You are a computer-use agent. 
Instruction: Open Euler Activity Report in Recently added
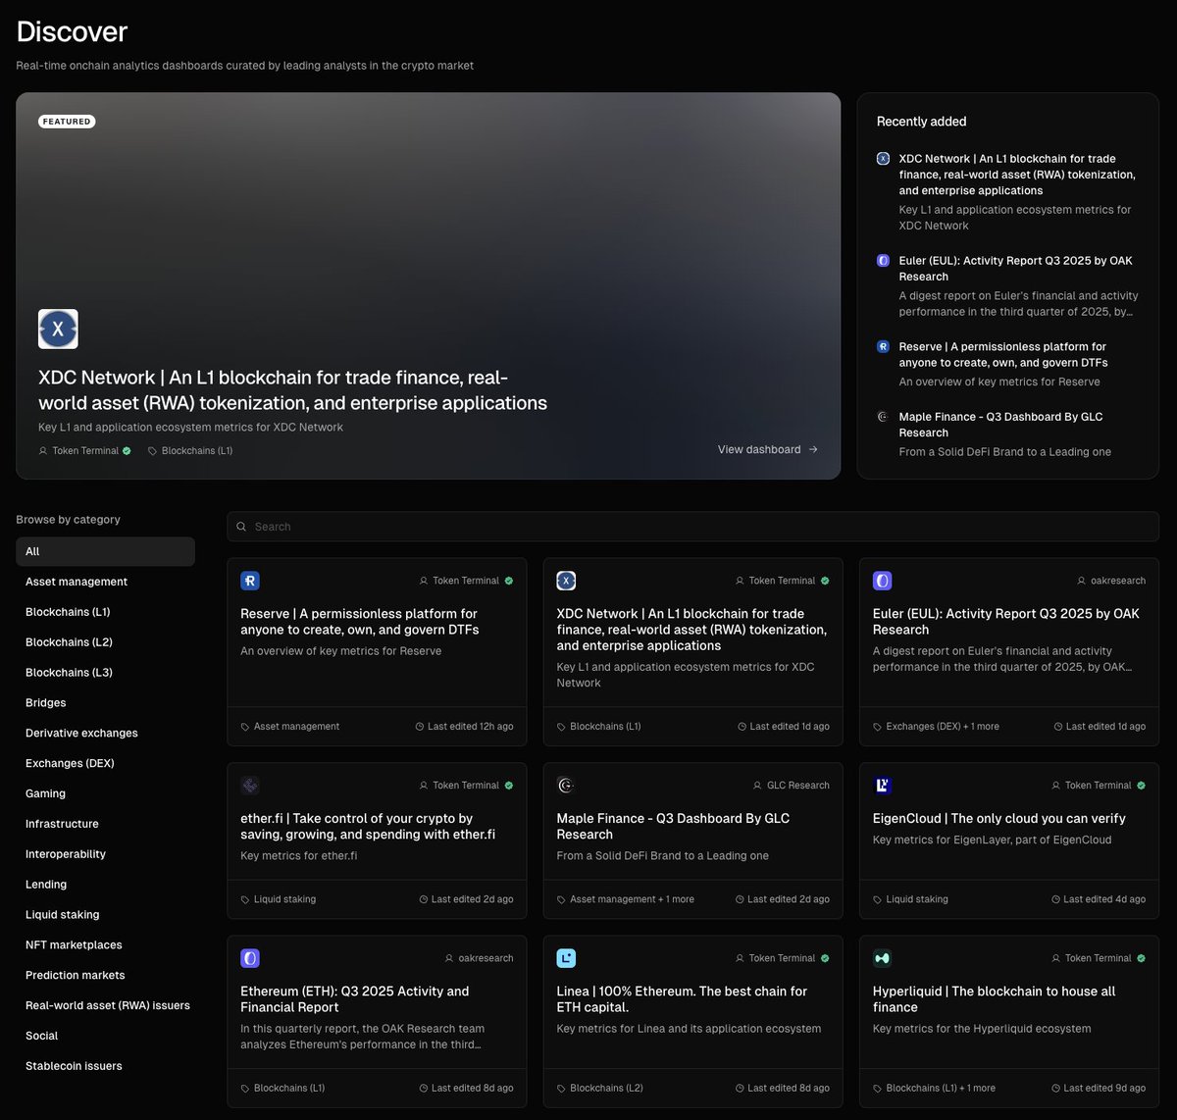[1015, 269]
